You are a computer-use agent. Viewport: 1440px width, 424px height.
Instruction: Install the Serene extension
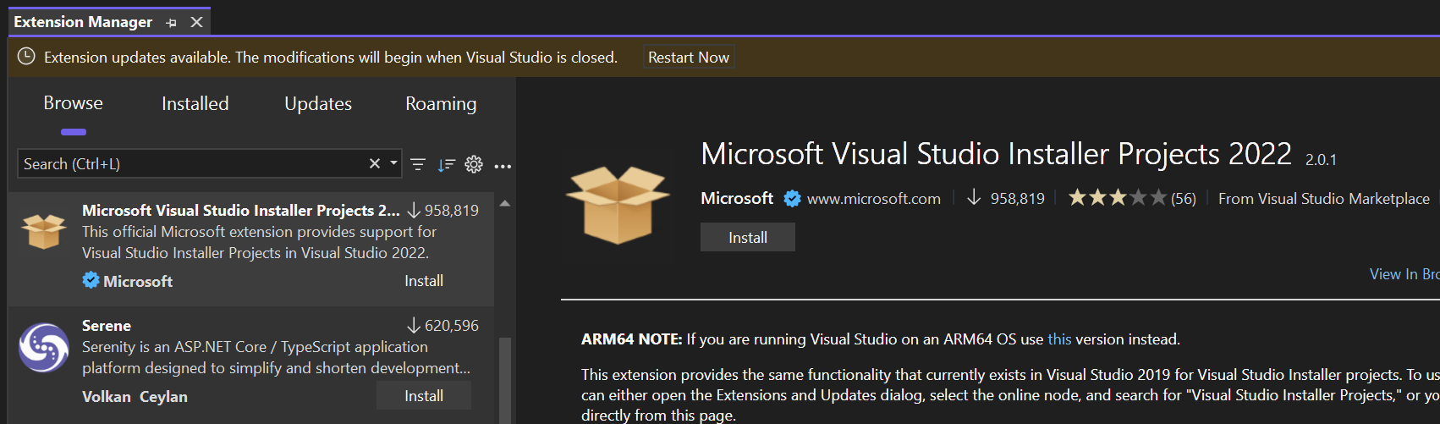tap(424, 396)
